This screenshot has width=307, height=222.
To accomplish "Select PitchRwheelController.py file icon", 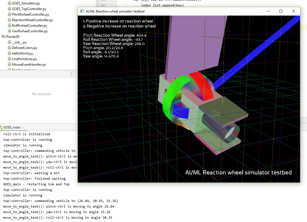I will (9, 14).
